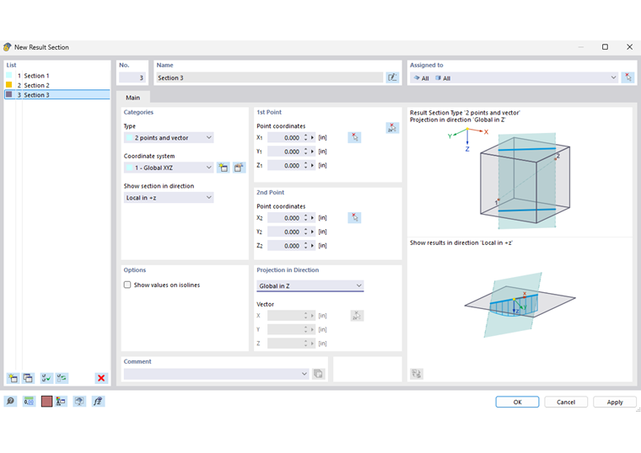The image size is (641, 453).
Task: Click the Name field containing Section 3
Action: pos(270,77)
